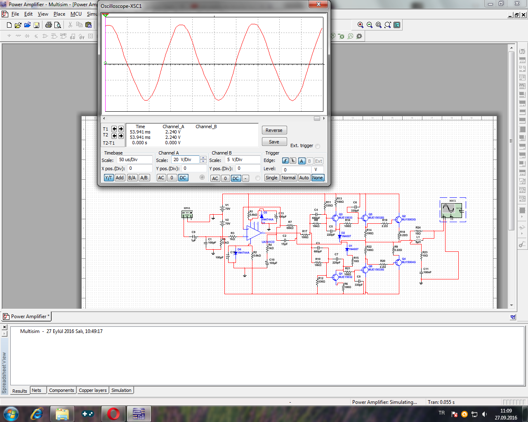
Task: Move cursor T1 right with arrow
Action: tap(121, 129)
